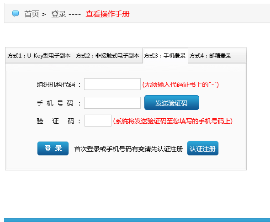Focus the 组织机构代码 input field
This screenshot has width=270, height=222.
(112, 84)
